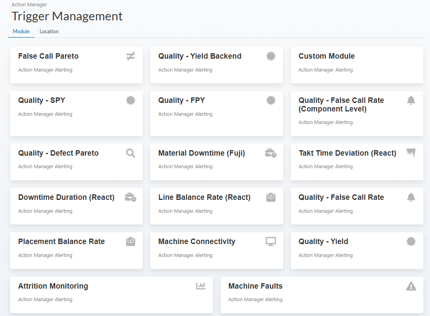Click the briefcase-clock icon on Material Downtime (Fuji)
This screenshot has height=316, width=430.
point(271,153)
